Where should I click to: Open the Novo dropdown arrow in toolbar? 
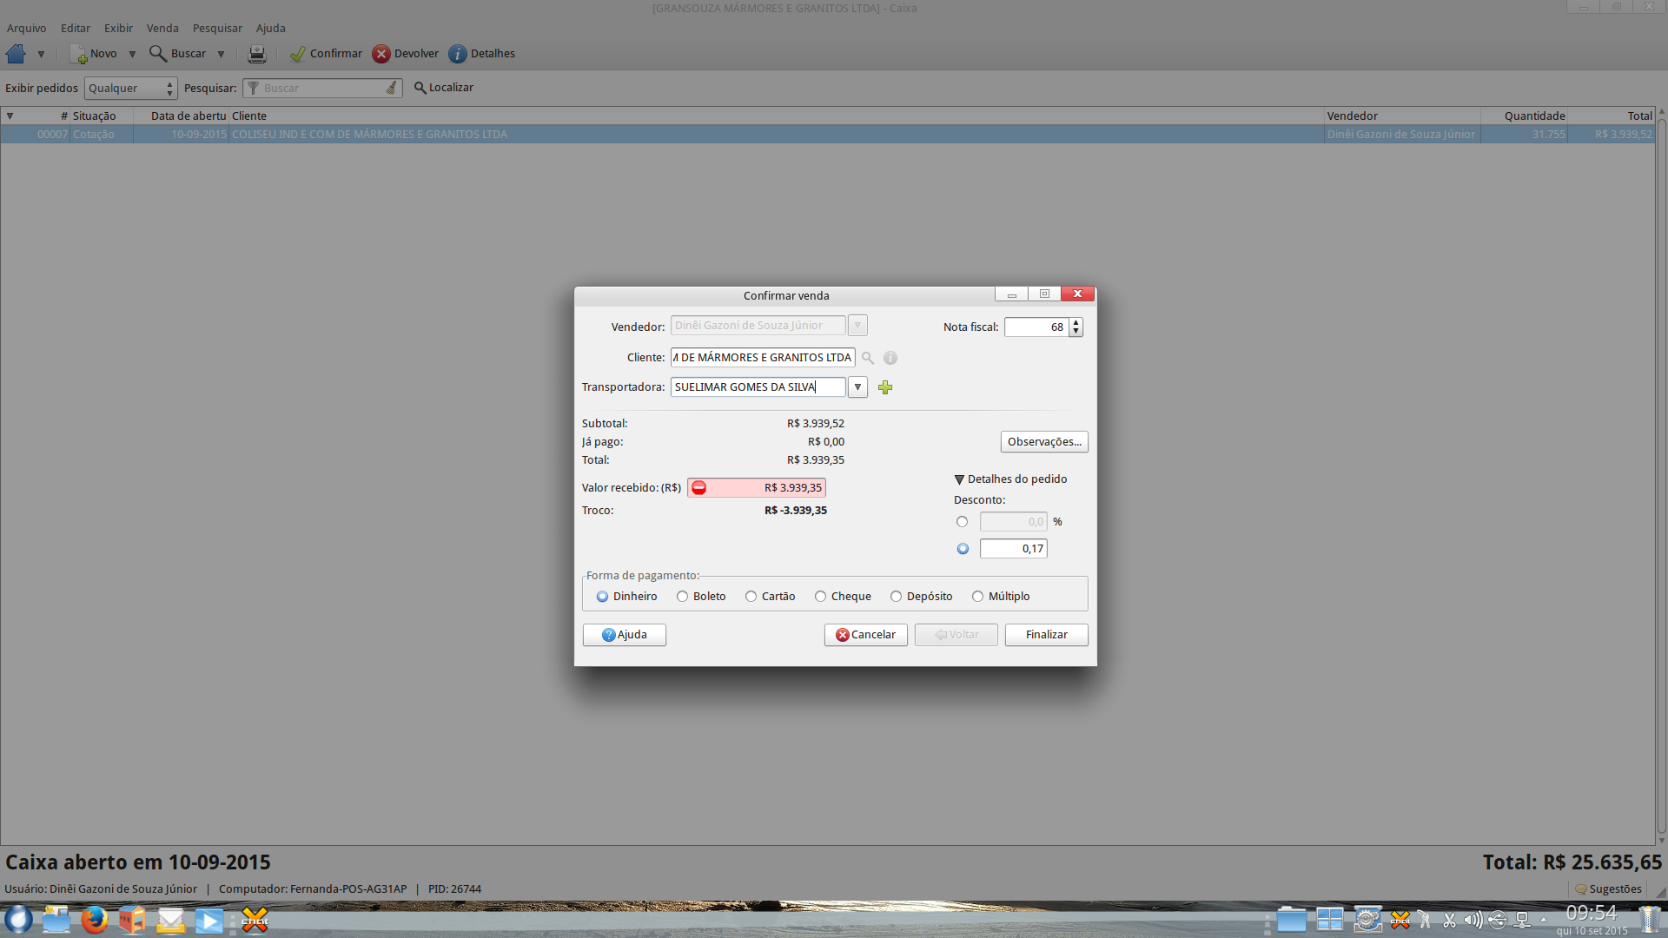point(132,54)
